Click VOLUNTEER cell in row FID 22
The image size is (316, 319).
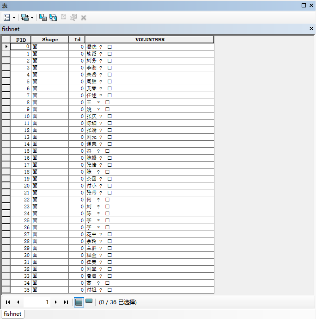[150, 200]
